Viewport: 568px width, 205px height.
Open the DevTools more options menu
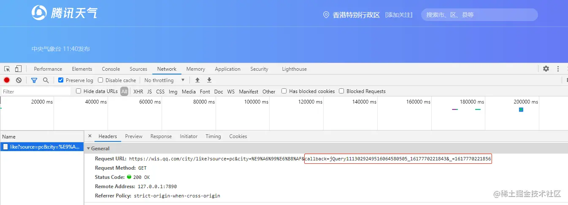558,69
